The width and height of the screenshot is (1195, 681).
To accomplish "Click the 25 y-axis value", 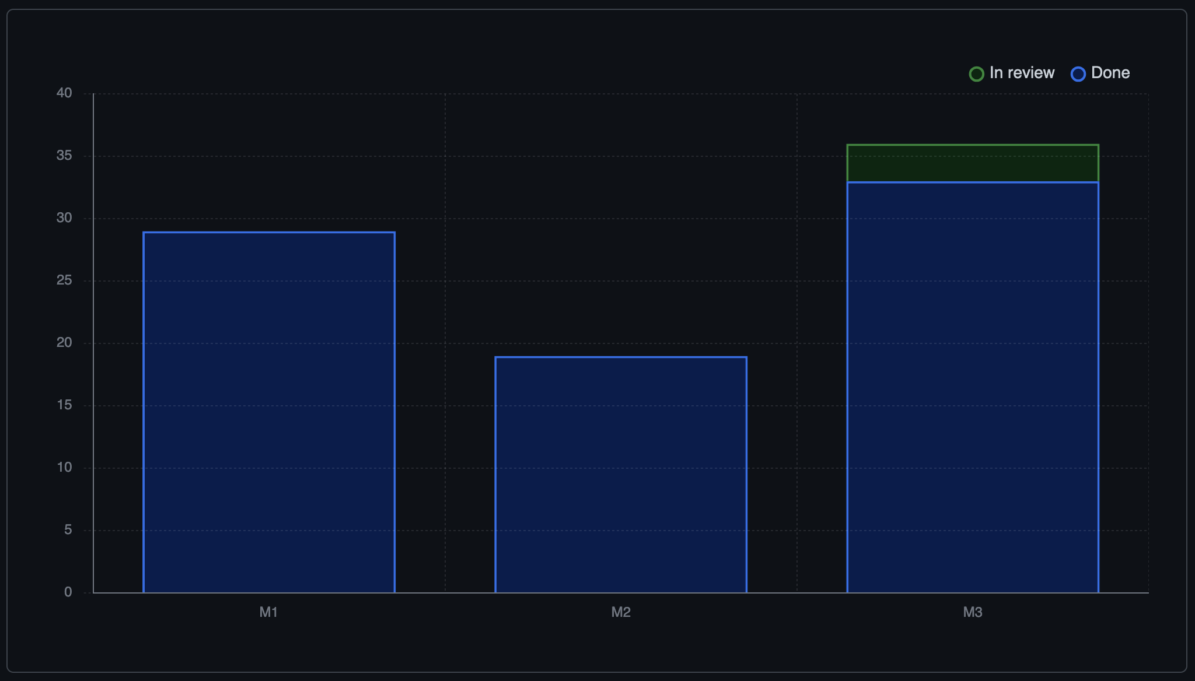I will coord(64,280).
